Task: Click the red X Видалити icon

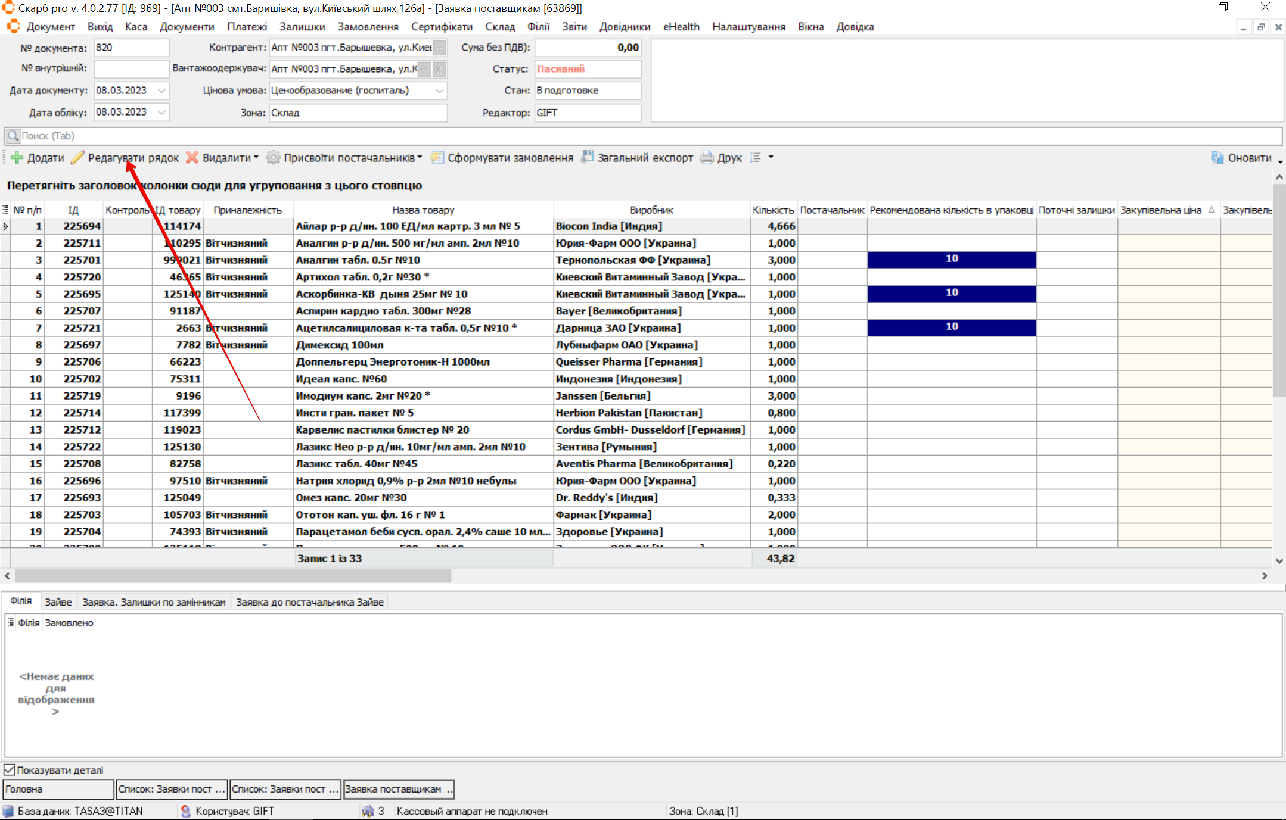Action: pos(192,158)
